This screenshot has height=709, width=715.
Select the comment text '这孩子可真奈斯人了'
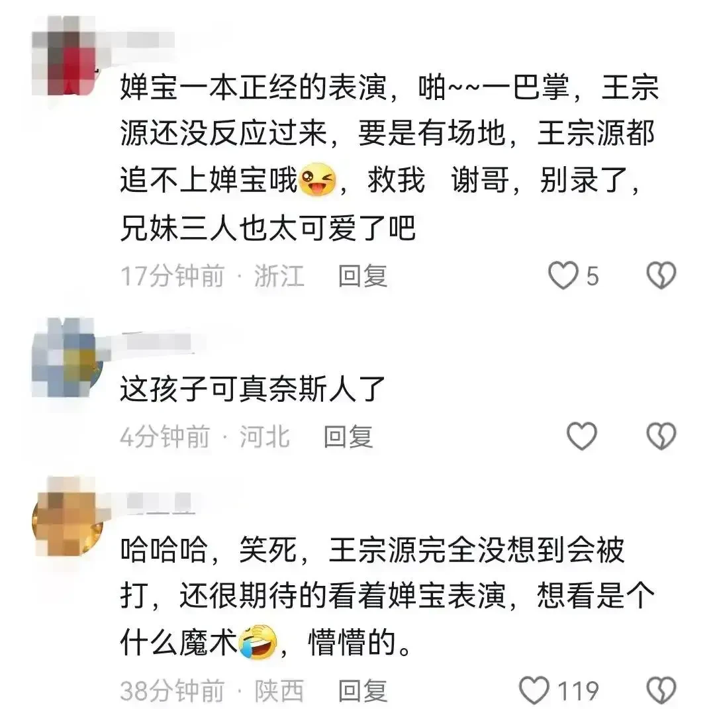coord(253,390)
